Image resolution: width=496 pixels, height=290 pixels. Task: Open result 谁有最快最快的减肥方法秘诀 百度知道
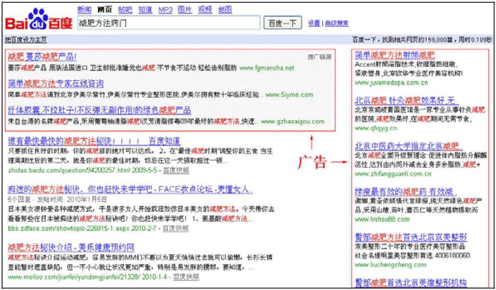click(x=94, y=141)
